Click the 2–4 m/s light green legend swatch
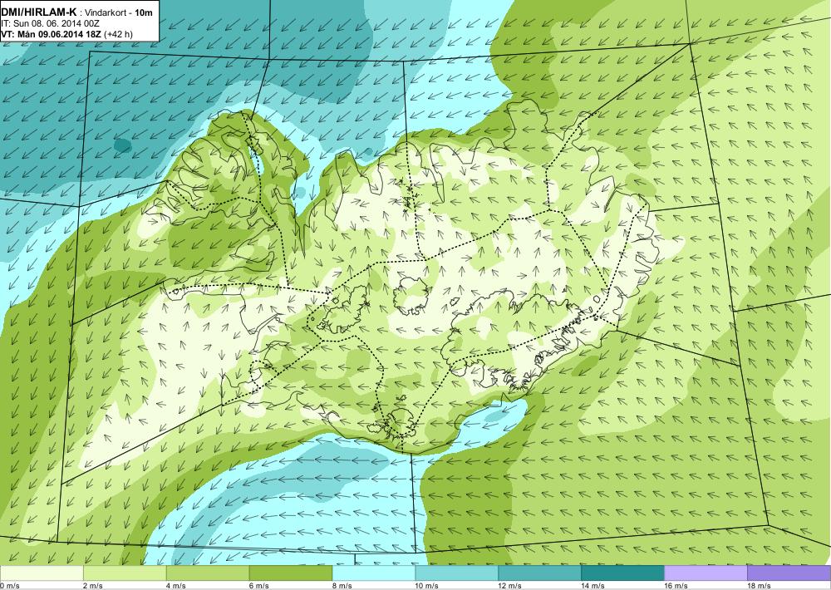The width and height of the screenshot is (831, 590). pyautogui.click(x=125, y=573)
